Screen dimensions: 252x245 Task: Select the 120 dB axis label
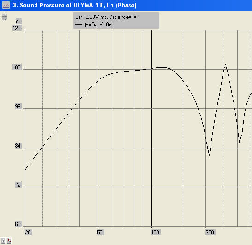click(17, 28)
